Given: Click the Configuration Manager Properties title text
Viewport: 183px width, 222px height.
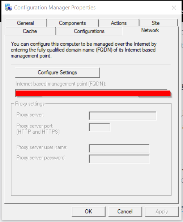Looking at the screenshot, I should 55,8.
